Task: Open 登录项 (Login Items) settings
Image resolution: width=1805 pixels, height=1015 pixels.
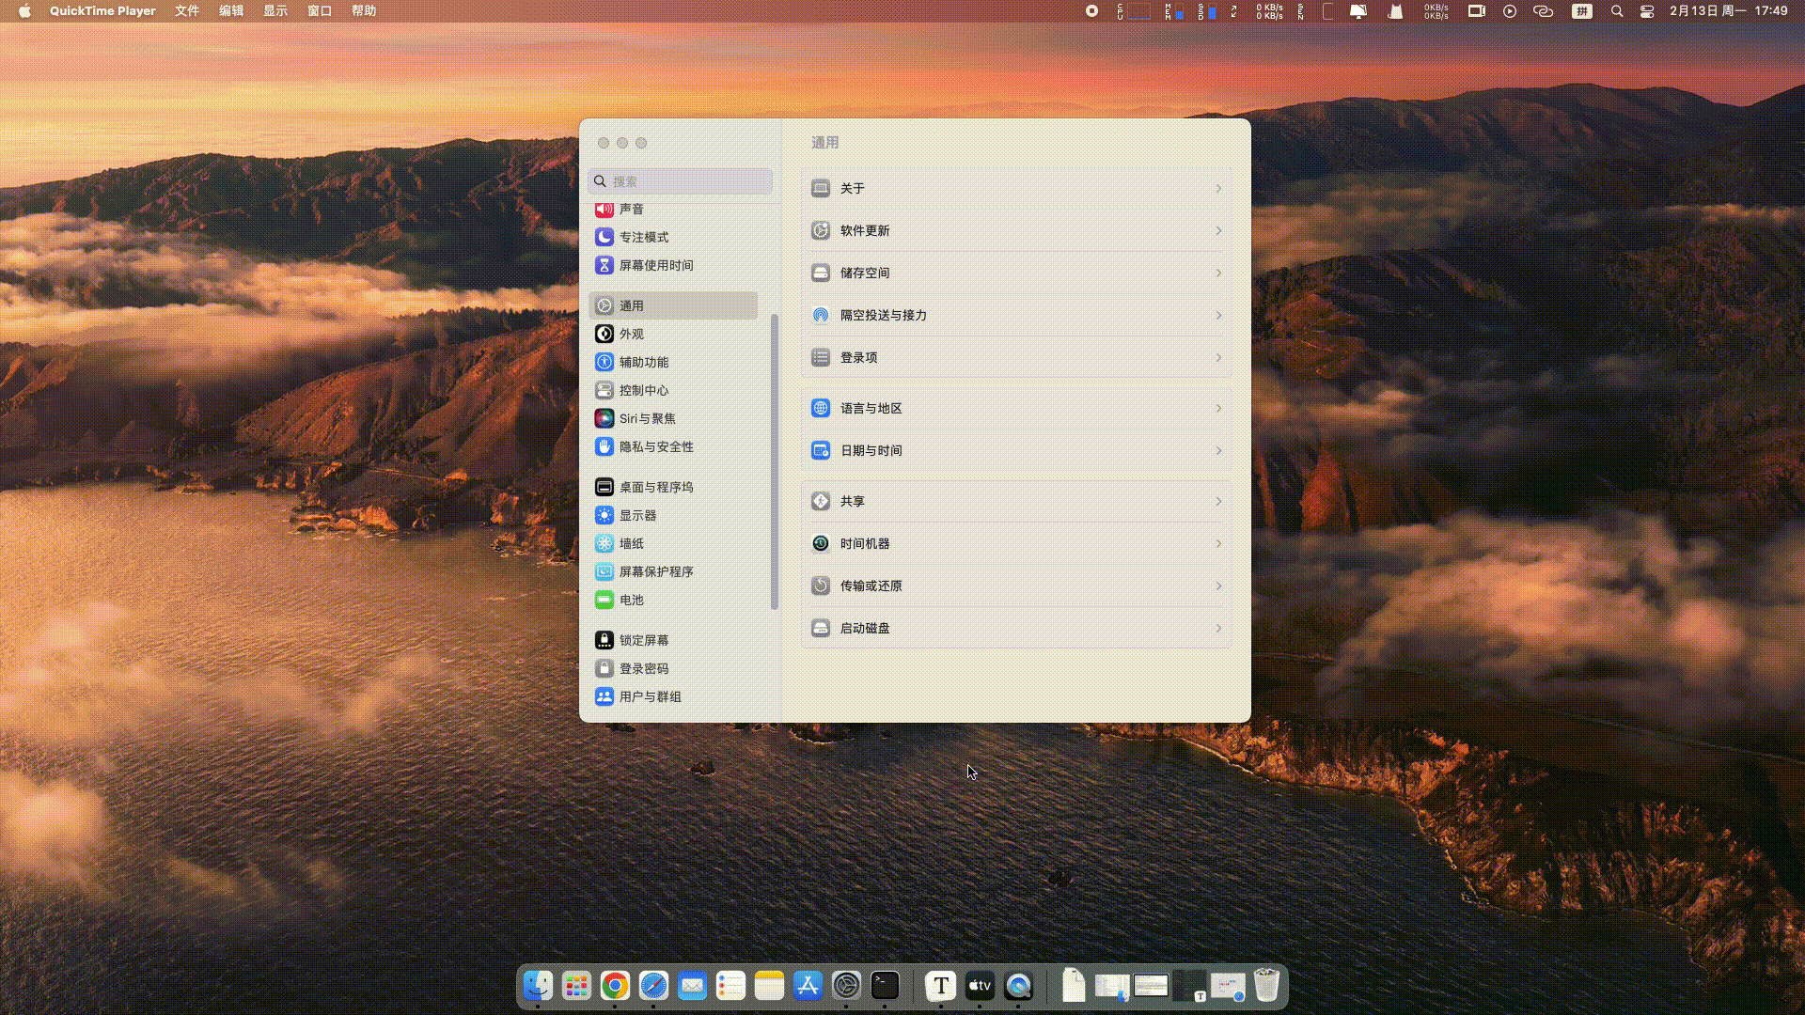Action: pyautogui.click(x=858, y=358)
